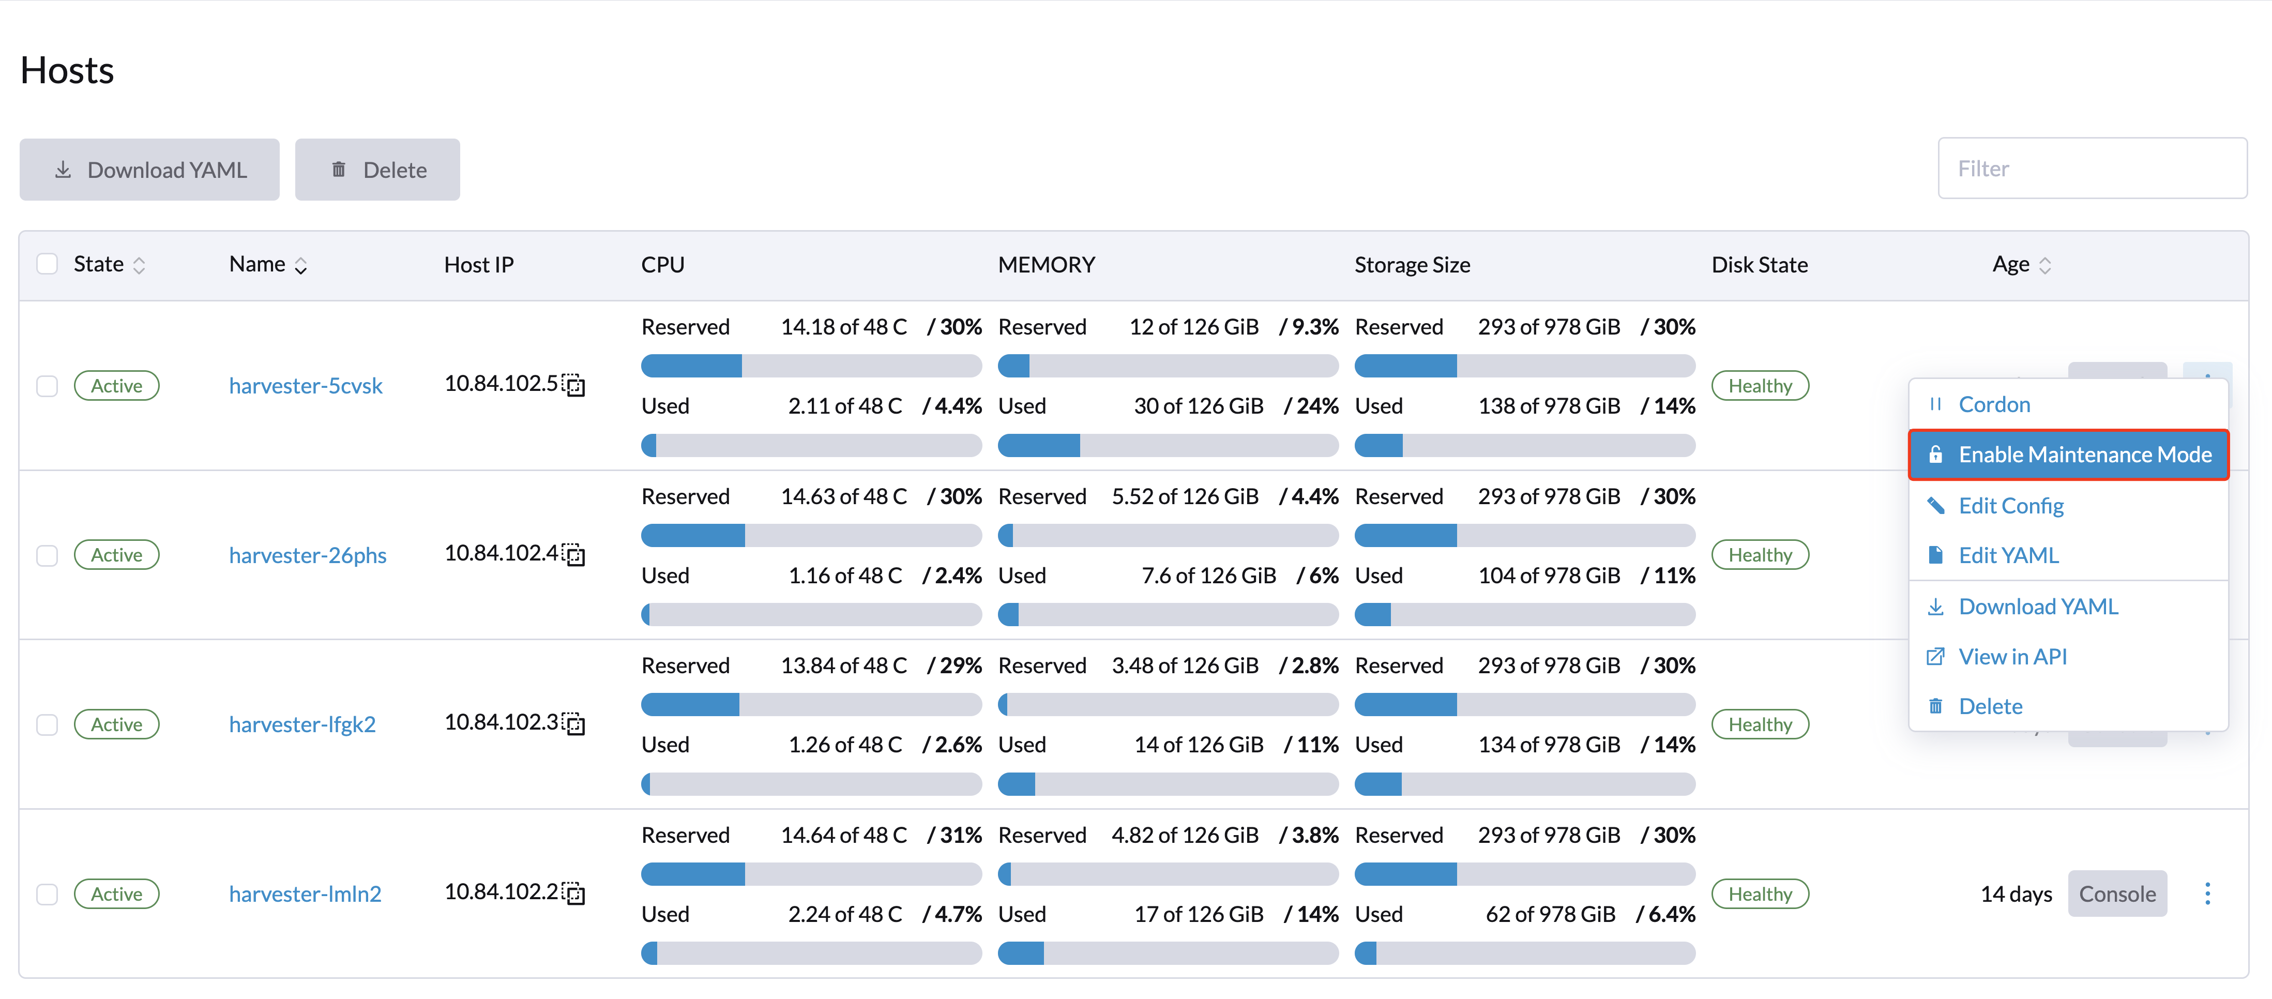2272x999 pixels.
Task: Copy IP address of harvester-26phs
Action: pos(574,555)
